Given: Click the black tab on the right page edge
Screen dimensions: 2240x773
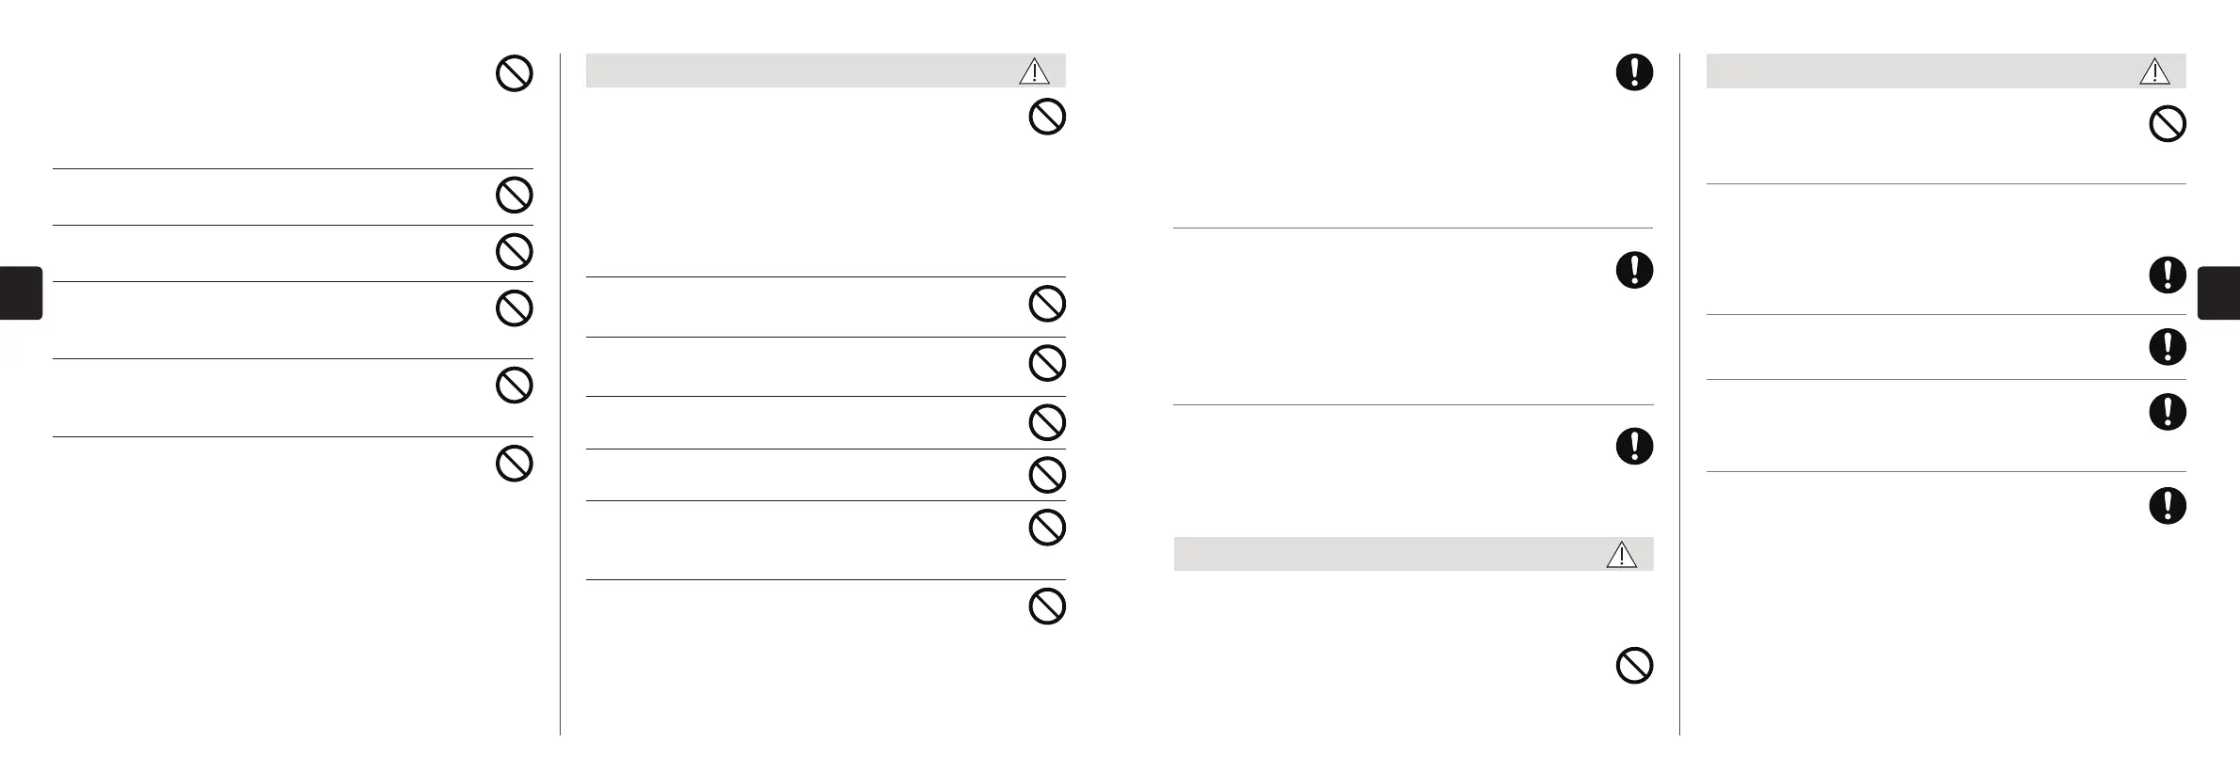Looking at the screenshot, I should click(2218, 293).
